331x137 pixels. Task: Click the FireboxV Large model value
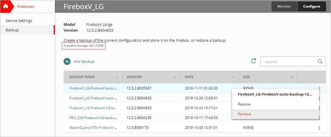point(99,25)
